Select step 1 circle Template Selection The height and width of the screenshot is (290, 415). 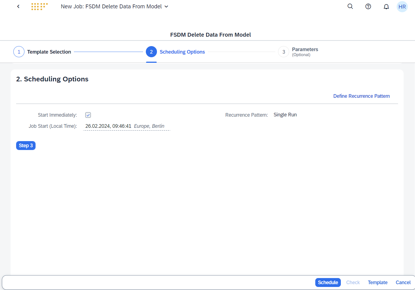point(19,52)
